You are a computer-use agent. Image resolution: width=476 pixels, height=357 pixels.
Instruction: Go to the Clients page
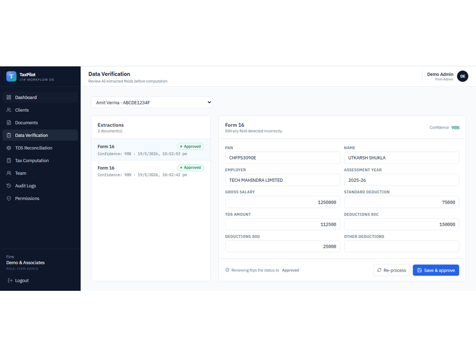pyautogui.click(x=40, y=110)
